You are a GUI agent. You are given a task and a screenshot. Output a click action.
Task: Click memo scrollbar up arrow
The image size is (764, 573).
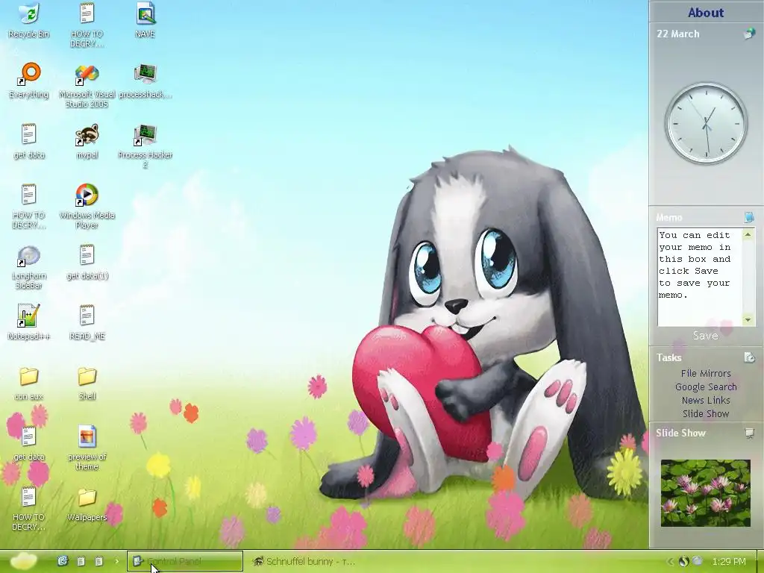[748, 234]
